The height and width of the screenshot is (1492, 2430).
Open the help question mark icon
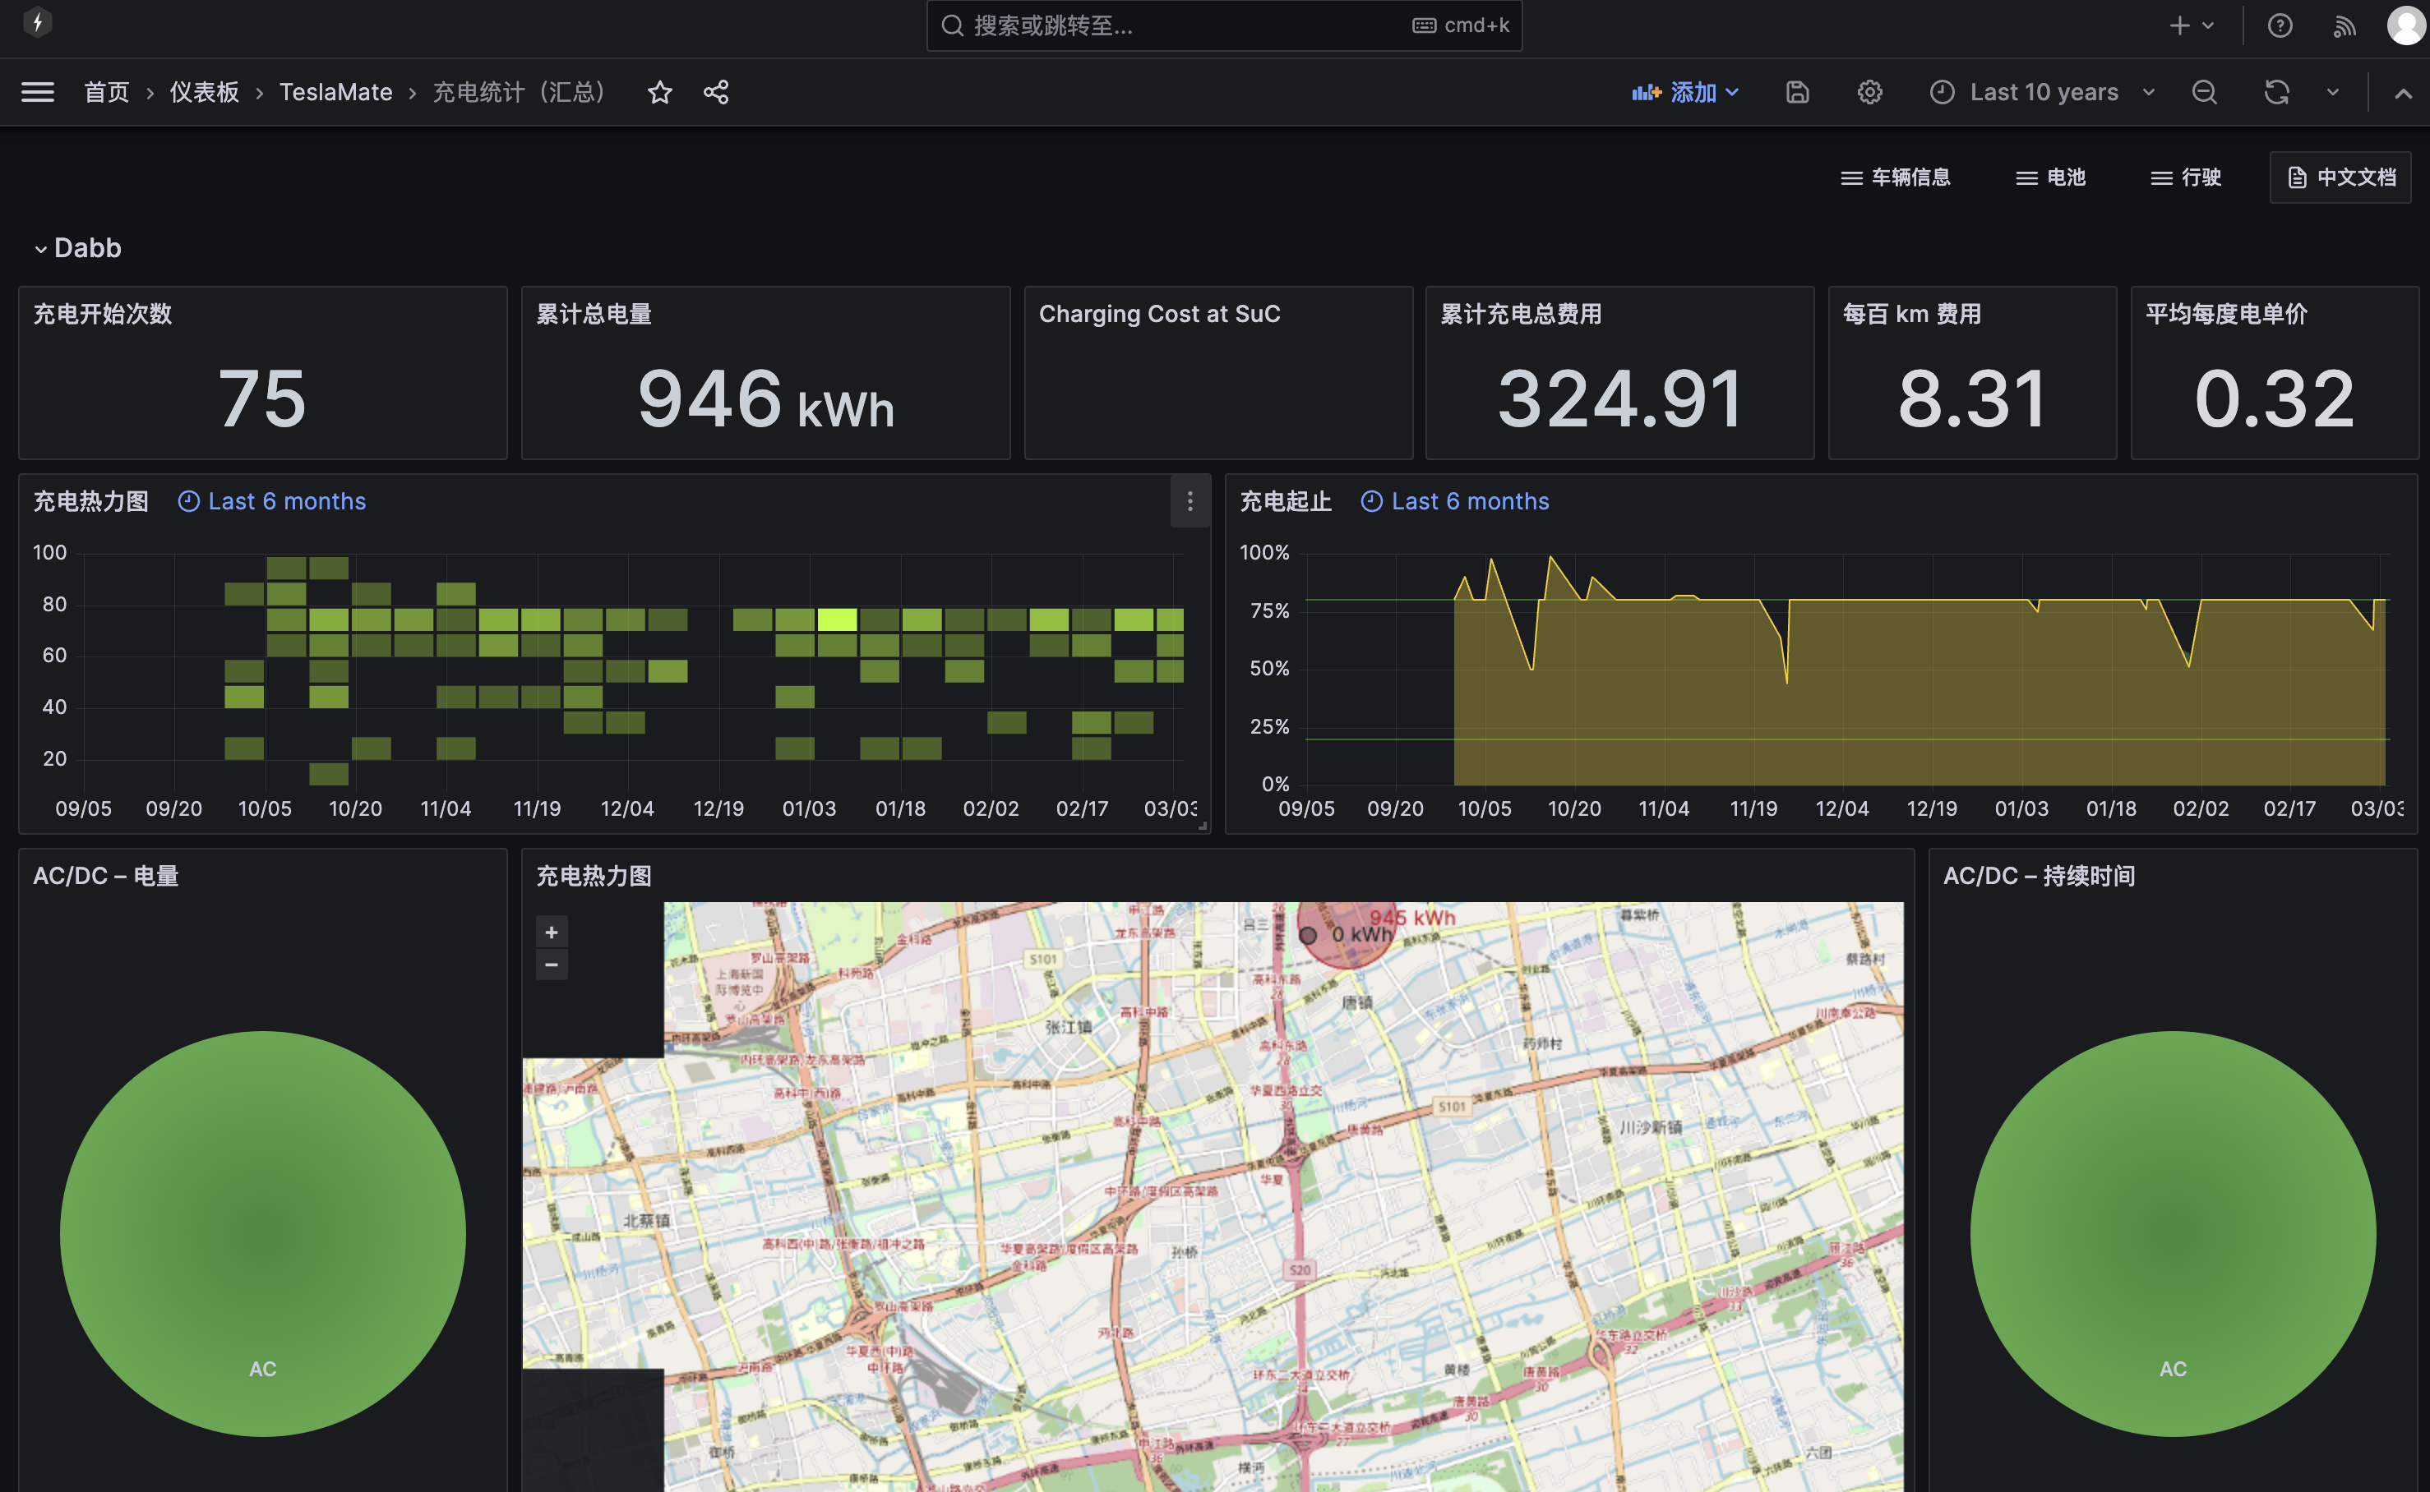(x=2279, y=25)
